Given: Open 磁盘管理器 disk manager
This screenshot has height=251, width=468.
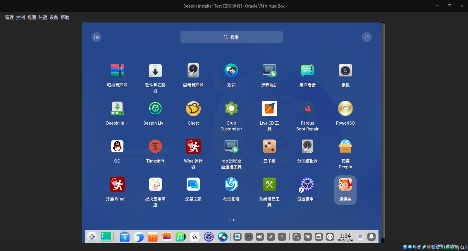Looking at the screenshot, I should pos(193,70).
